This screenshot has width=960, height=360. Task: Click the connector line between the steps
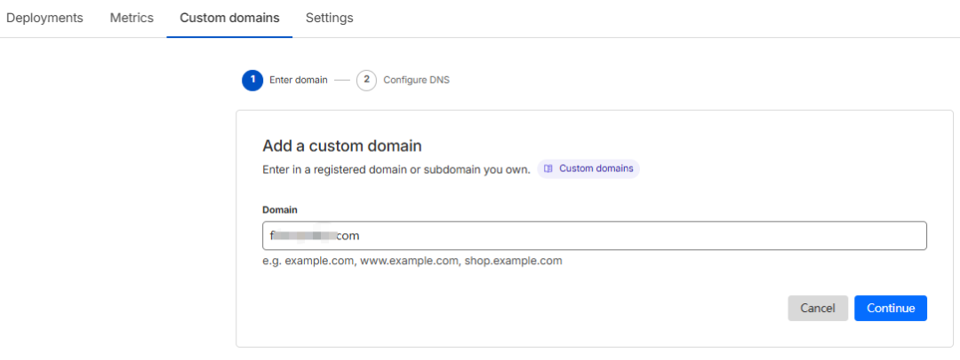coord(342,80)
